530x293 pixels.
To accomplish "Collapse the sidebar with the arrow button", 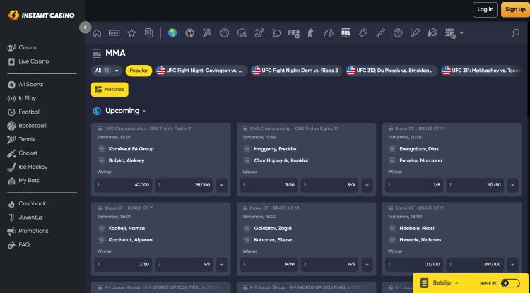I will [x=86, y=28].
